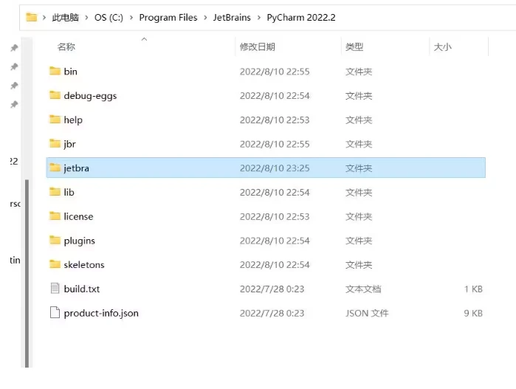Click the "jetbra" folder name
The height and width of the screenshot is (389, 516).
coord(76,168)
